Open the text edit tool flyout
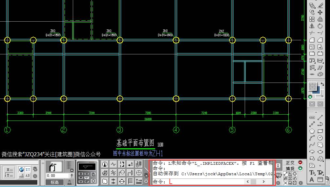Image resolution: width=330 pixels, height=187 pixels. tap(320, 173)
